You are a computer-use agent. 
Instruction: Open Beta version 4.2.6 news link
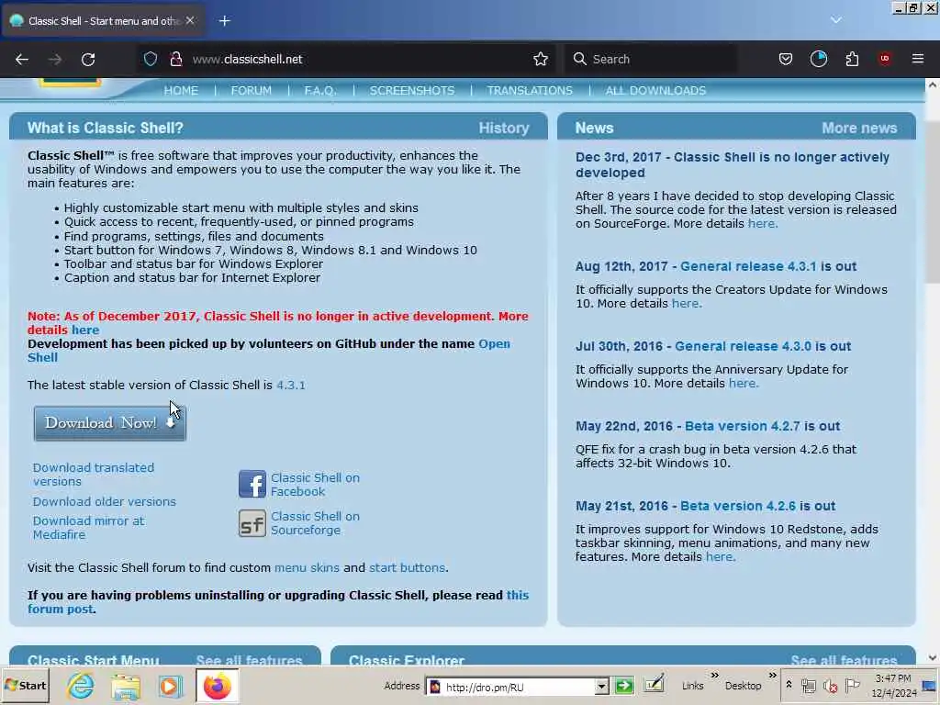point(738,506)
